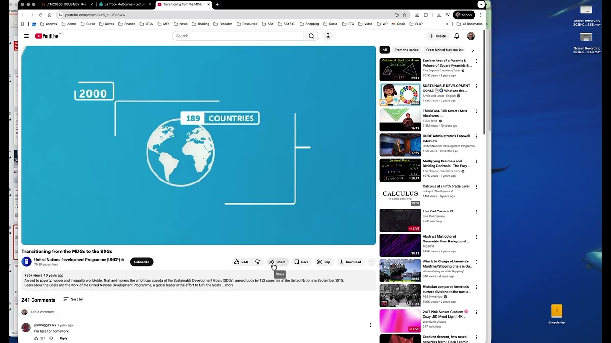
Task: Open the YouTube account avatar menu
Action: 471,36
